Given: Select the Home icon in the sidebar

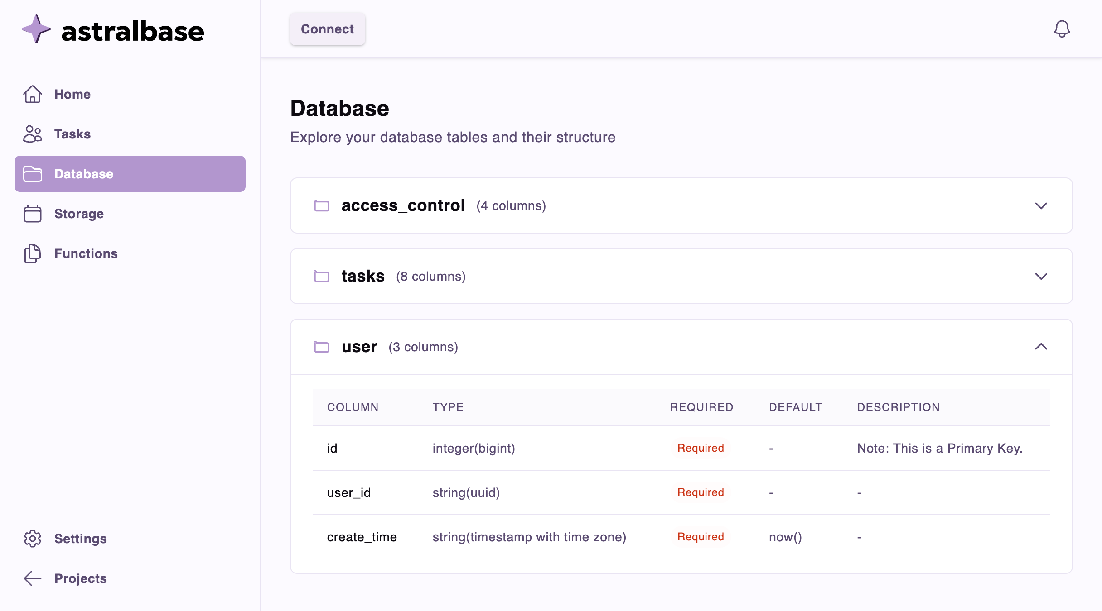Looking at the screenshot, I should [x=32, y=94].
